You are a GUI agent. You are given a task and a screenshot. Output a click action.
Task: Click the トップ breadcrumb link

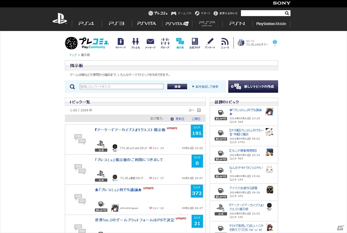(73, 55)
